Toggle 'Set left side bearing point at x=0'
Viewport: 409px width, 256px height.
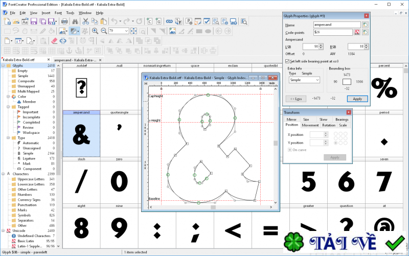click(288, 61)
